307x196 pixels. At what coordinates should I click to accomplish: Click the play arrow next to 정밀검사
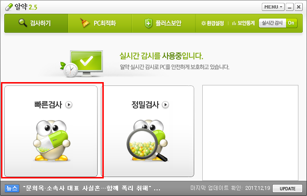click(166, 105)
